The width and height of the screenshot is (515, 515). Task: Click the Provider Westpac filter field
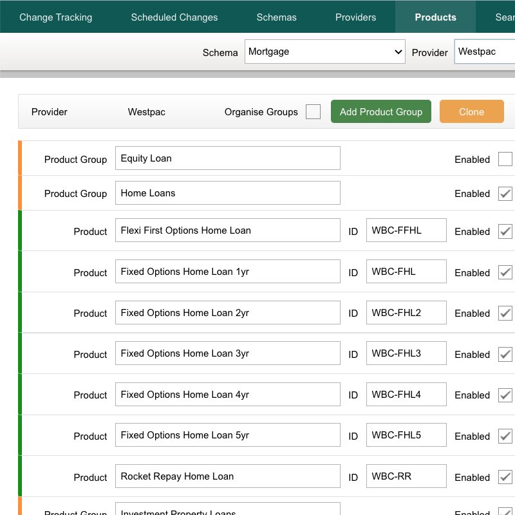[485, 51]
